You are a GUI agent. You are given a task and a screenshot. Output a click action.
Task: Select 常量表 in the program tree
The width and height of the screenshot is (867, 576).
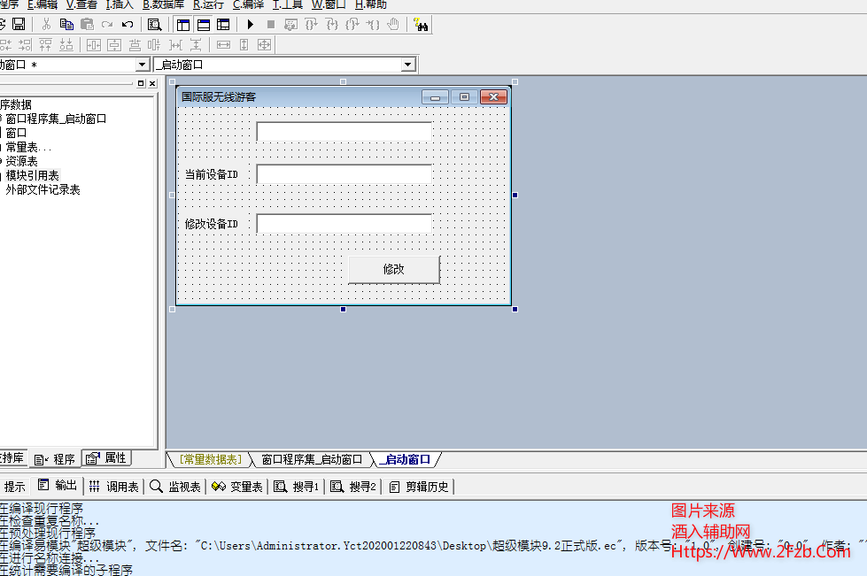[x=28, y=147]
